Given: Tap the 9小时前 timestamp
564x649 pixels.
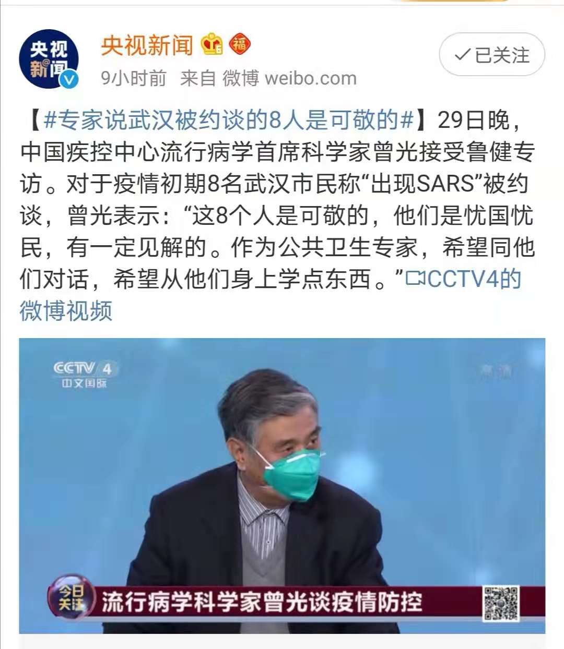Looking at the screenshot, I should coord(133,78).
